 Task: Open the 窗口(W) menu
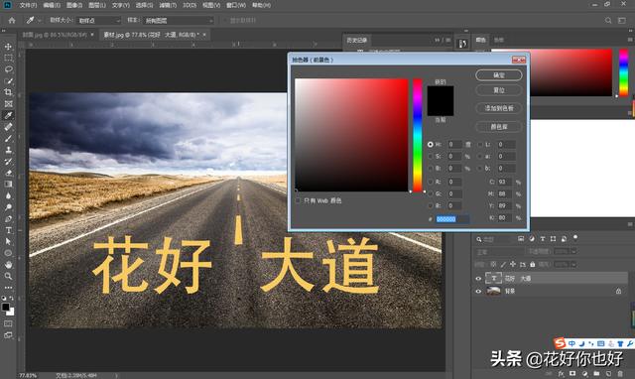[236, 5]
